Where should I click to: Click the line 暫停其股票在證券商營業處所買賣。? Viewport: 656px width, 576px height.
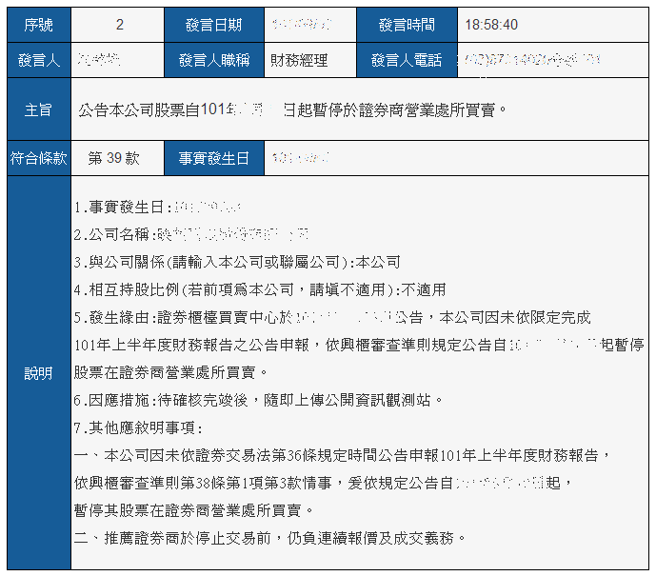click(193, 510)
